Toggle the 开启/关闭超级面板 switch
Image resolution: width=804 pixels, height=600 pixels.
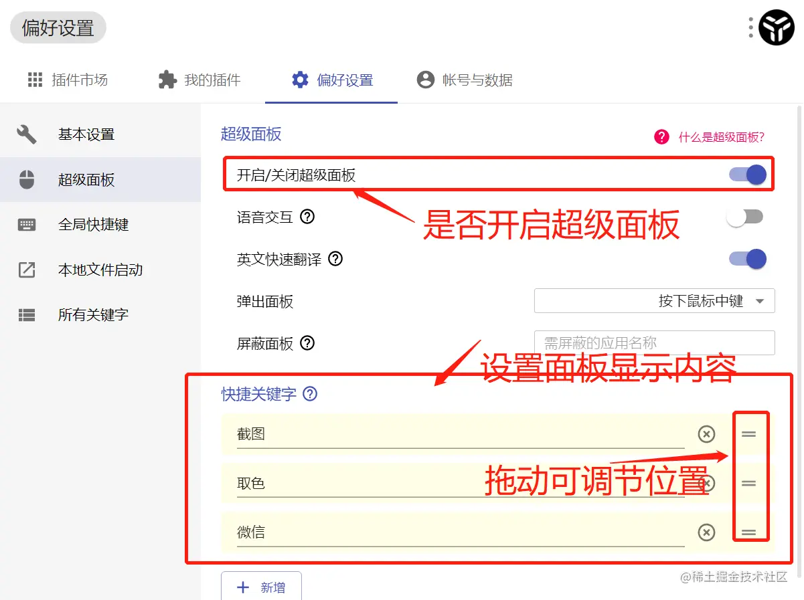[748, 175]
